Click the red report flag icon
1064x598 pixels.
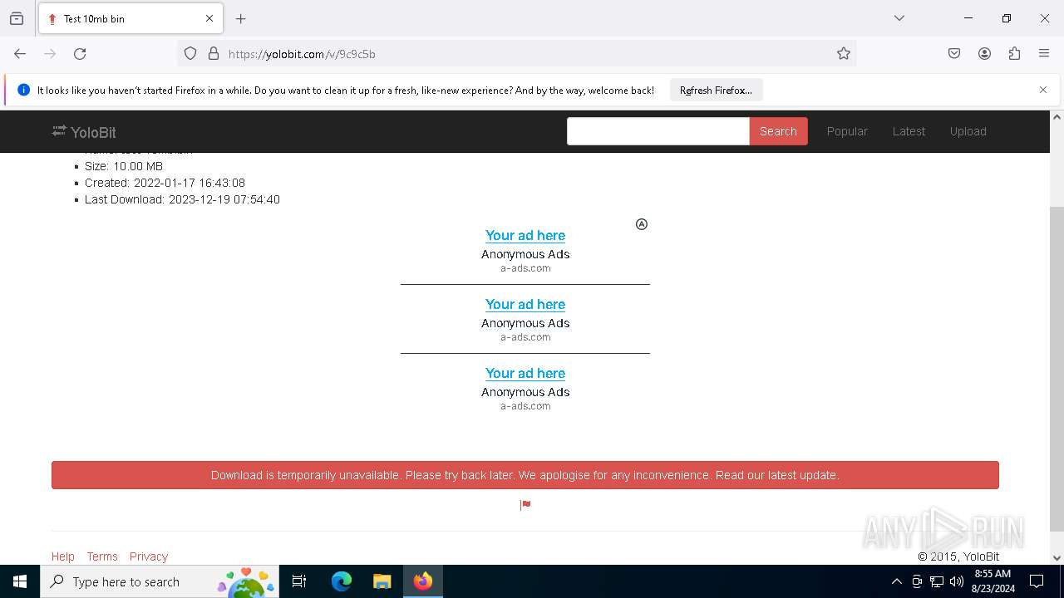[525, 505]
